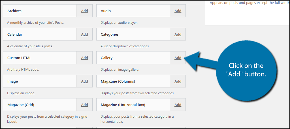Select the Calendar widget title
Image resolution: width=290 pixels, height=129 pixels.
pos(15,35)
